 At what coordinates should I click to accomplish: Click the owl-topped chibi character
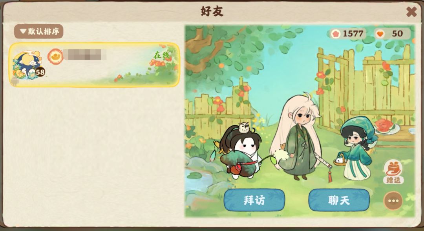pyautogui.click(x=239, y=151)
